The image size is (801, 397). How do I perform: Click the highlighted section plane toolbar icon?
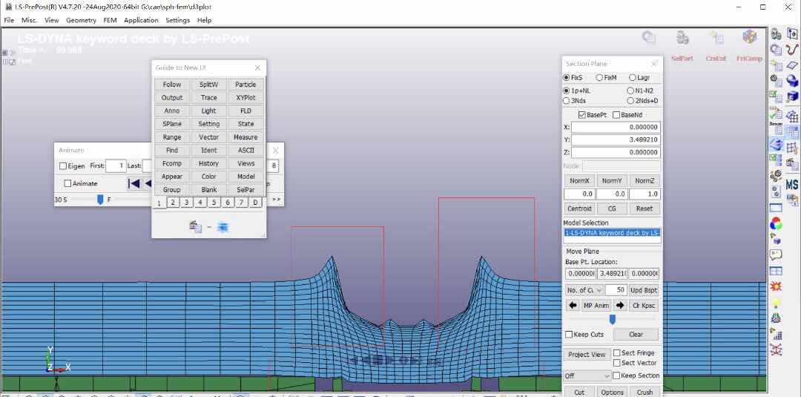[x=776, y=145]
